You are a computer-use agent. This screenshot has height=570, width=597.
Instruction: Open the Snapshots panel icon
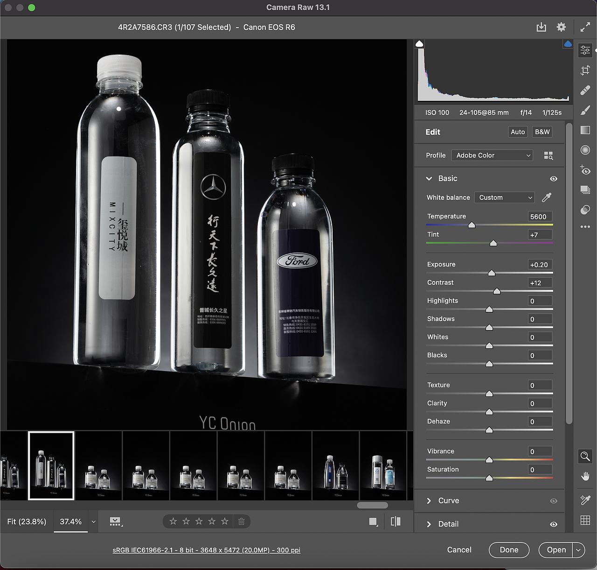tap(585, 190)
